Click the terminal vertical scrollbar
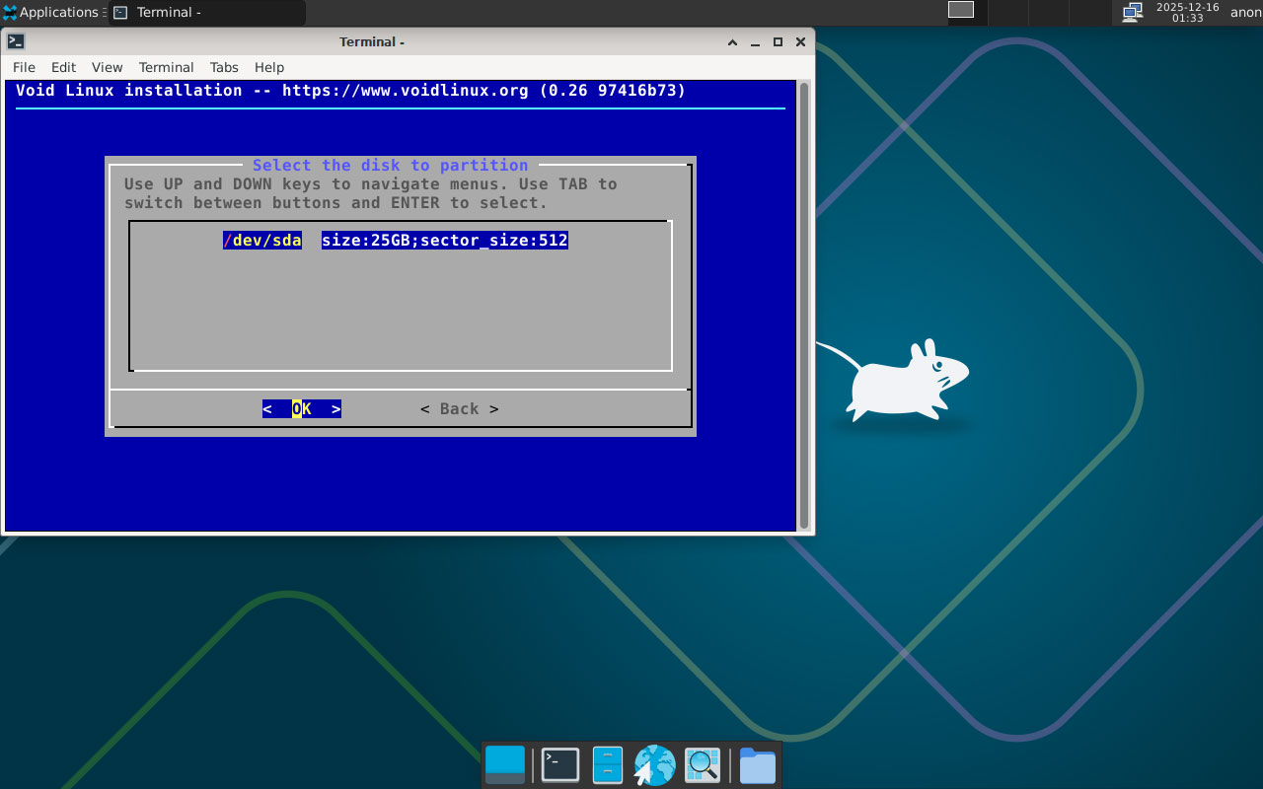Image resolution: width=1263 pixels, height=789 pixels. click(x=804, y=306)
